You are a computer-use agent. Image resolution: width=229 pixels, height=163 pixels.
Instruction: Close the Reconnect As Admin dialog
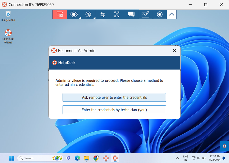tap(174, 51)
